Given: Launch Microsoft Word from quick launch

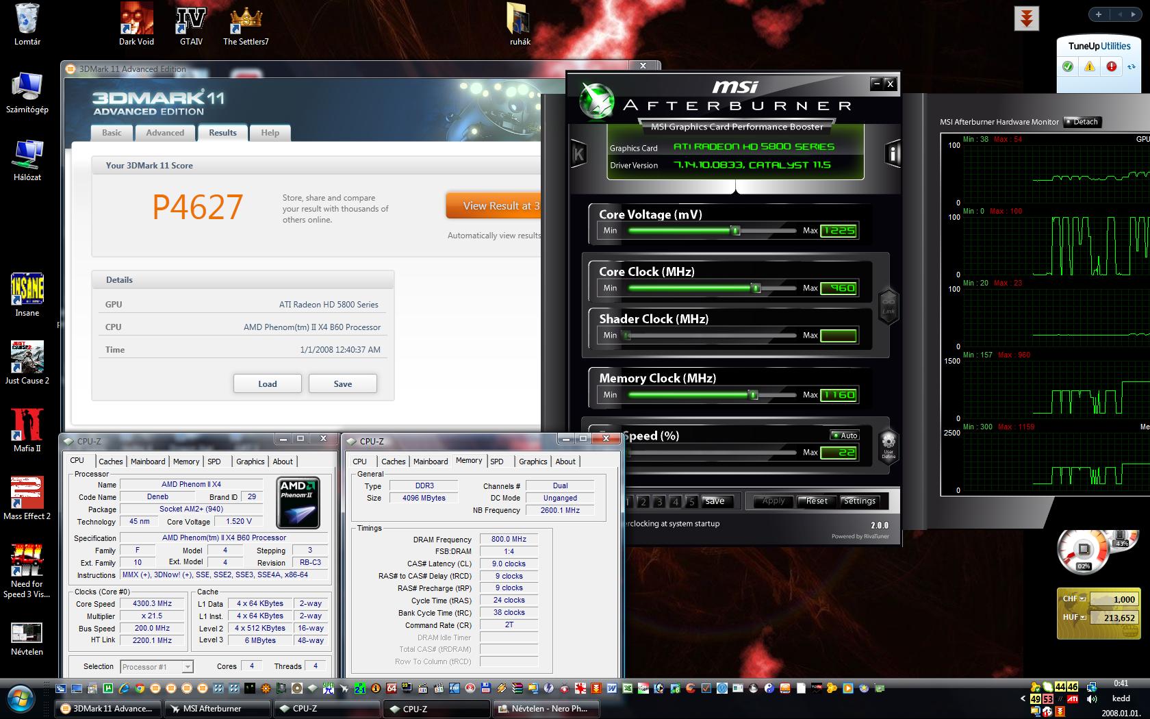Looking at the screenshot, I should point(611,688).
